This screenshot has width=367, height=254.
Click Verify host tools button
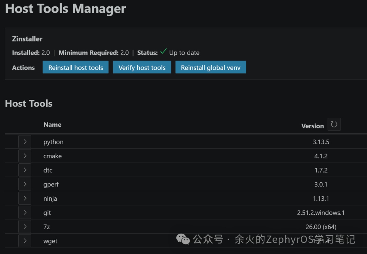pos(142,67)
